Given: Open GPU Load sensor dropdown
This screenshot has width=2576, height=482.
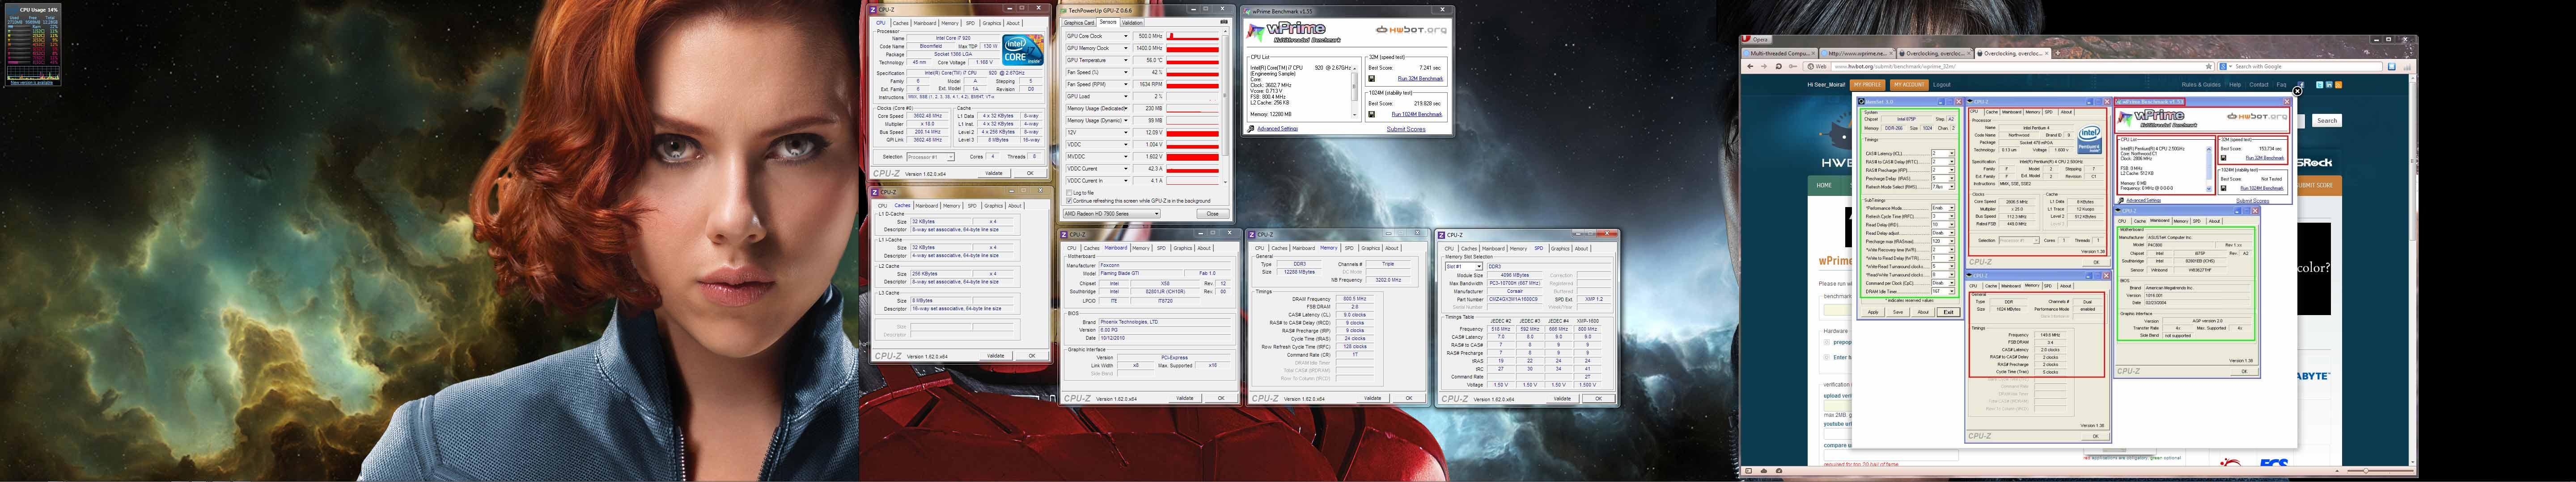Looking at the screenshot, I should point(1125,97).
